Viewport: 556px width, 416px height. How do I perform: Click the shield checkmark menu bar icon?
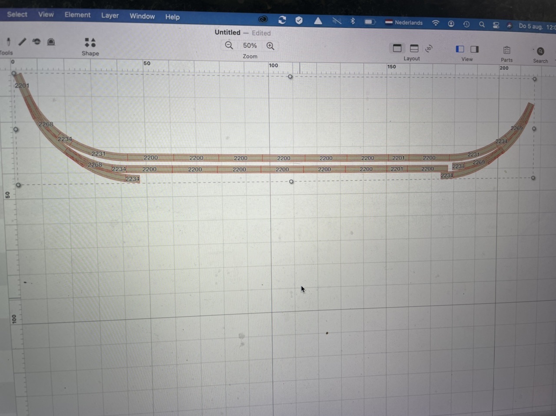click(299, 20)
